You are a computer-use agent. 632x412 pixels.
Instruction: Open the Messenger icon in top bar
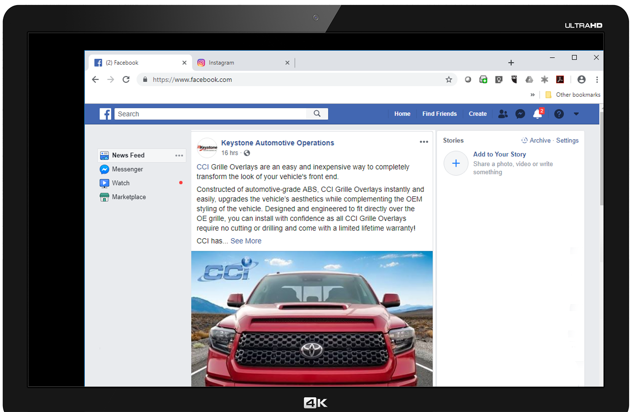point(520,114)
